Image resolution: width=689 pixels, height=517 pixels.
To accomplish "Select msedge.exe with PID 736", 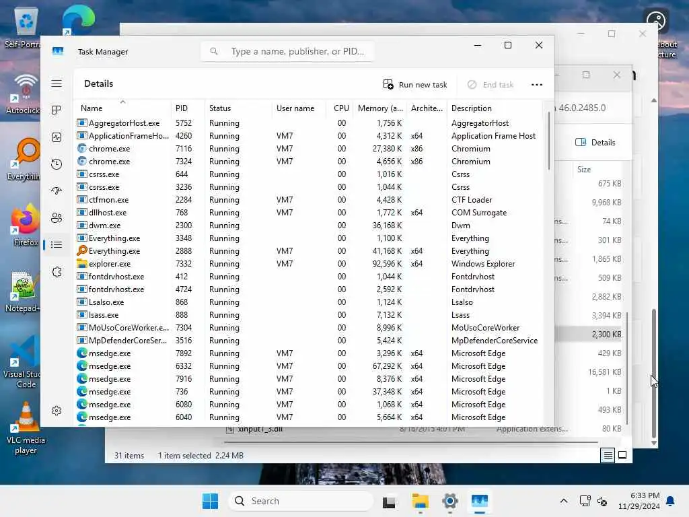I will click(x=310, y=391).
